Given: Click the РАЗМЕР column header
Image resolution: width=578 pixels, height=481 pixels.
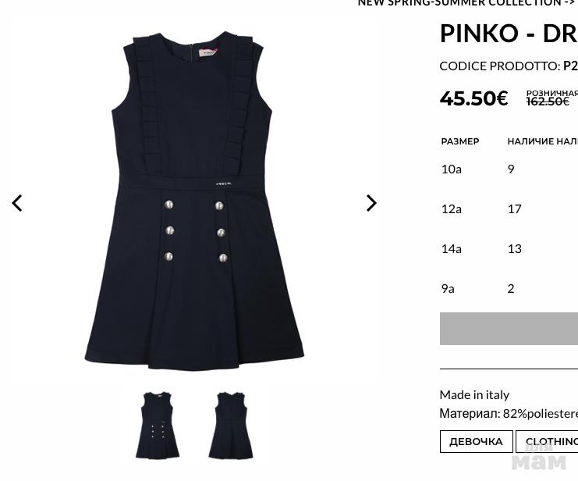Looking at the screenshot, I should tap(460, 141).
